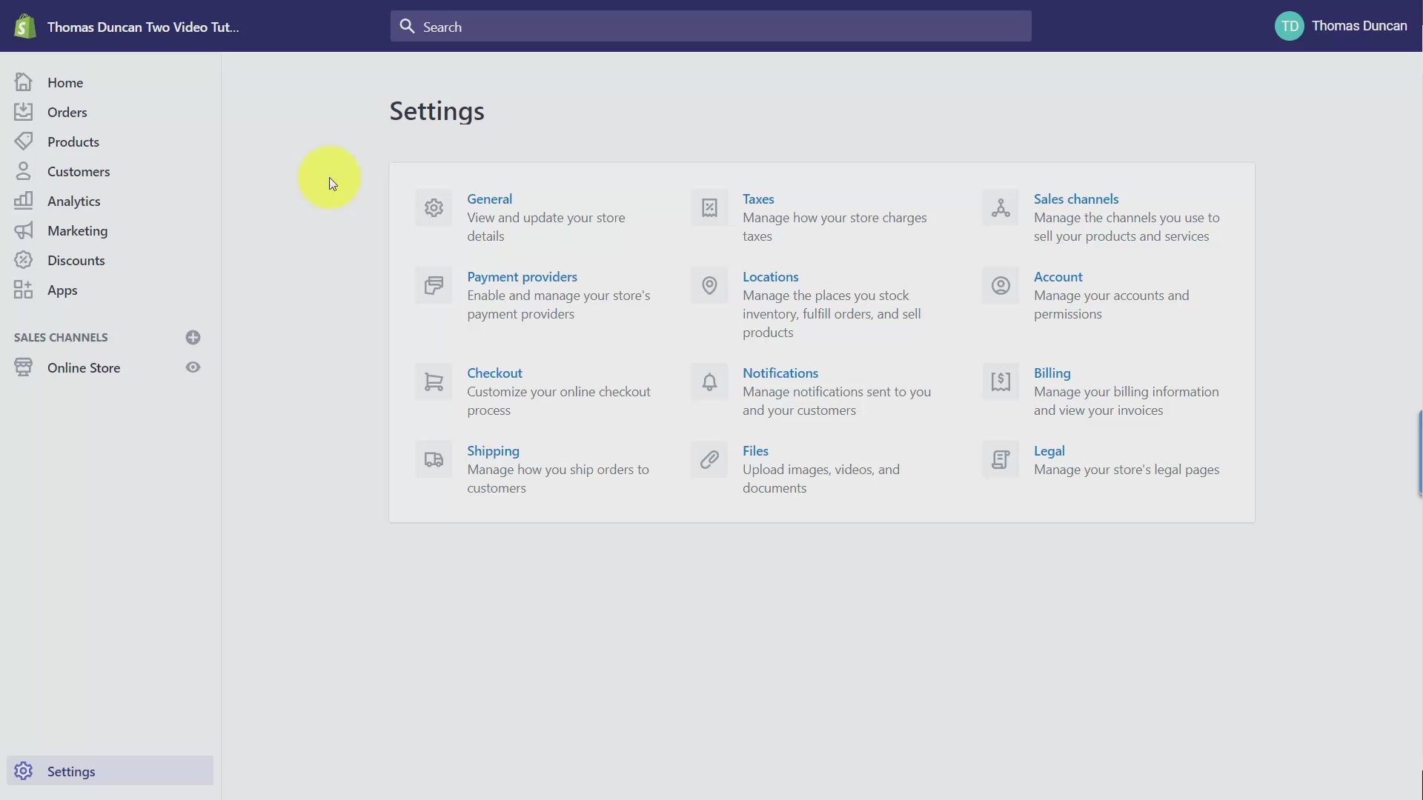Open Online Store sales channel
The height and width of the screenshot is (800, 1423).
coord(84,367)
